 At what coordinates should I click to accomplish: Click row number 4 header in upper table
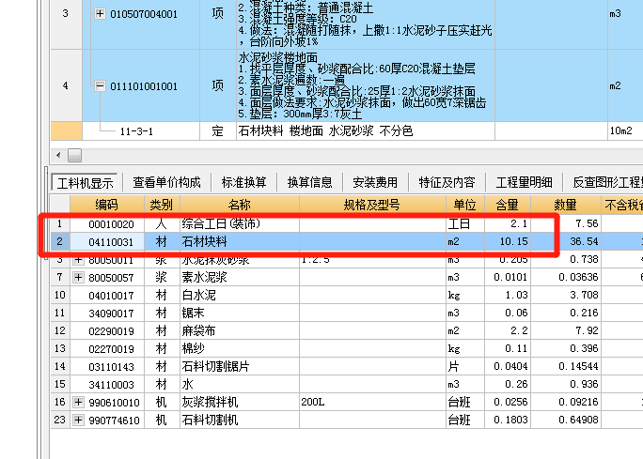coord(66,86)
